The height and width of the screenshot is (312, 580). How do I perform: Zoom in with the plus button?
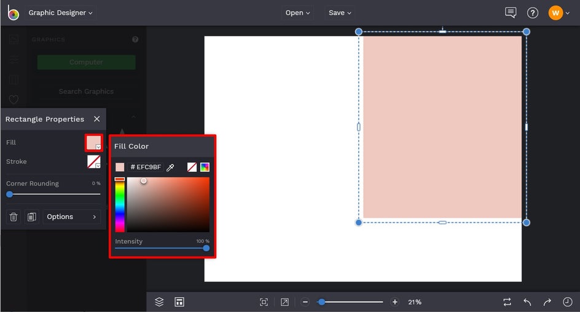tap(394, 302)
